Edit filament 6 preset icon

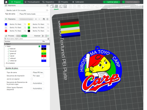click(48, 31)
